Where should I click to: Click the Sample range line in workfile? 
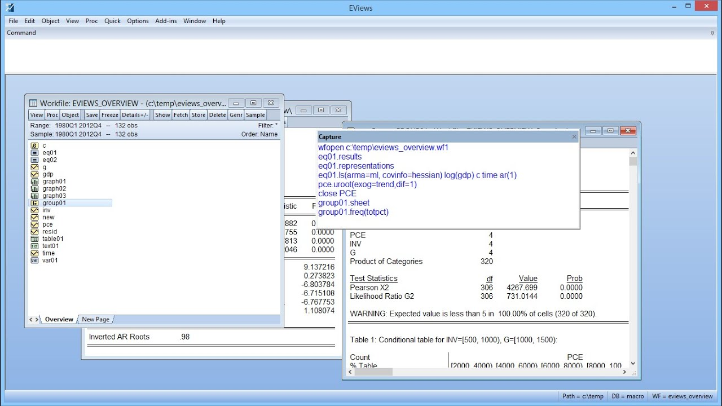click(x=84, y=134)
